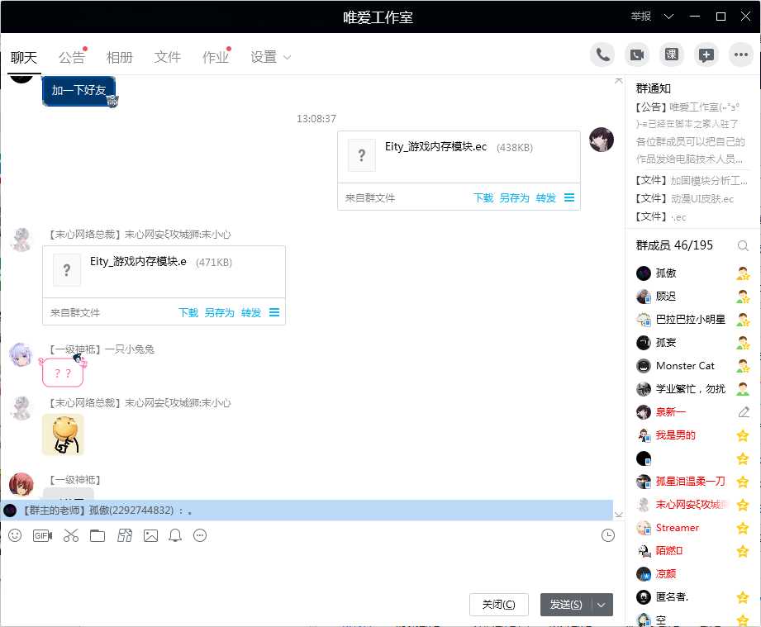Click the edit pencil icon beside 泉新一
This screenshot has height=627, width=761.
[743, 412]
